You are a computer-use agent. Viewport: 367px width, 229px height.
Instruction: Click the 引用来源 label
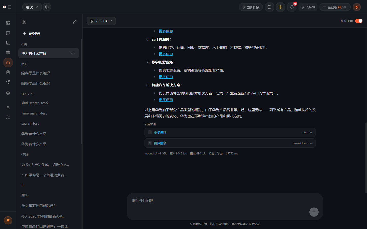pyautogui.click(x=150, y=124)
